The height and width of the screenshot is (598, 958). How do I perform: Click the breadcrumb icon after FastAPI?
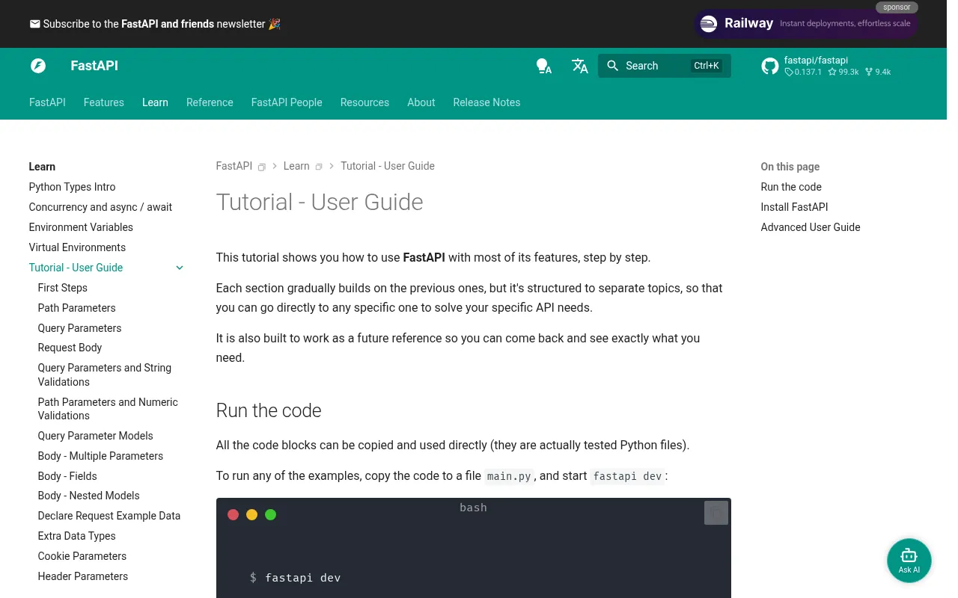[x=262, y=167]
